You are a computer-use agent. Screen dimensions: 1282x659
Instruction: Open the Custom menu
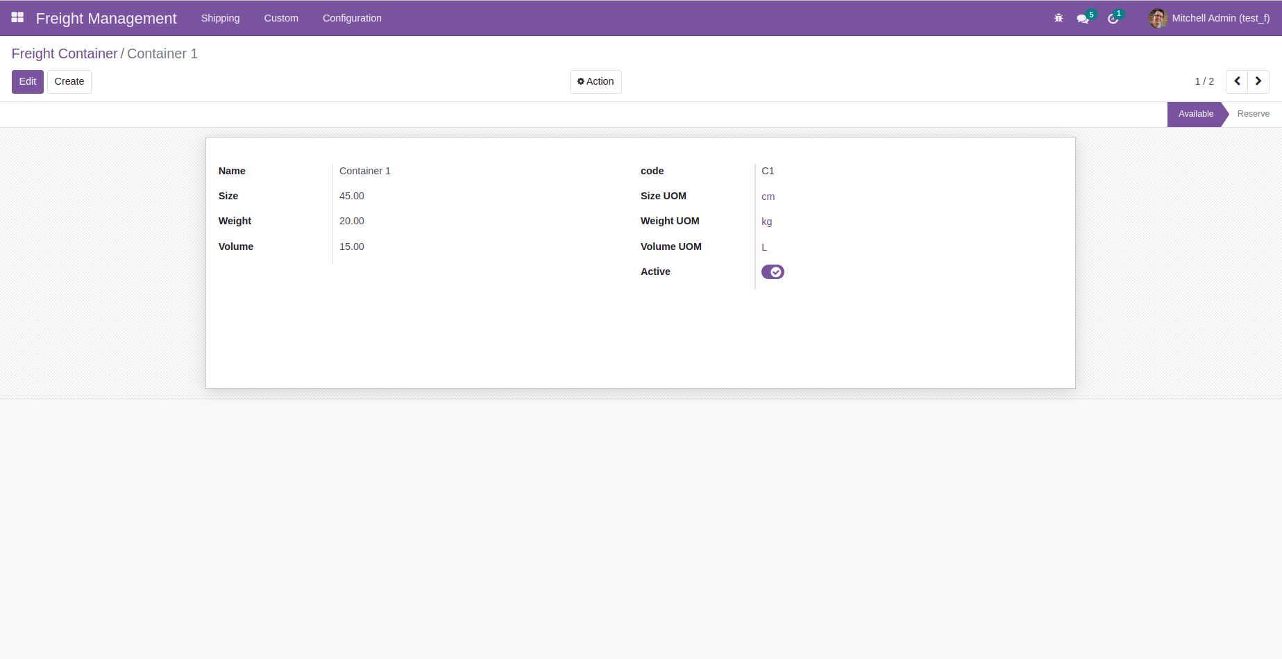point(281,18)
